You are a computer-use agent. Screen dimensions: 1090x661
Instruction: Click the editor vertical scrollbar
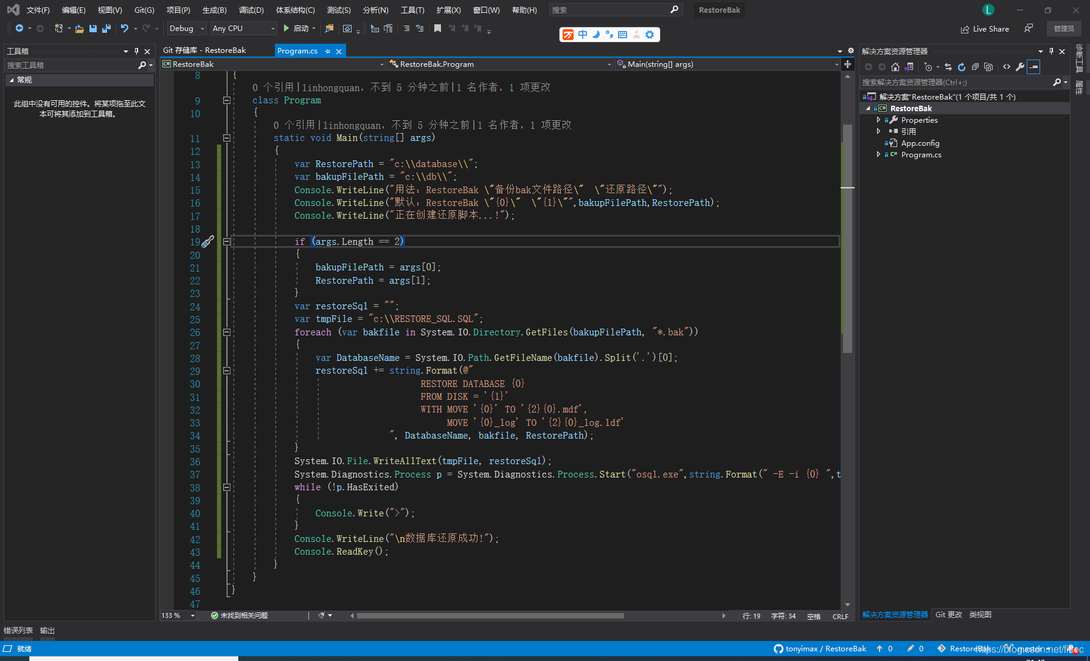pyautogui.click(x=847, y=238)
